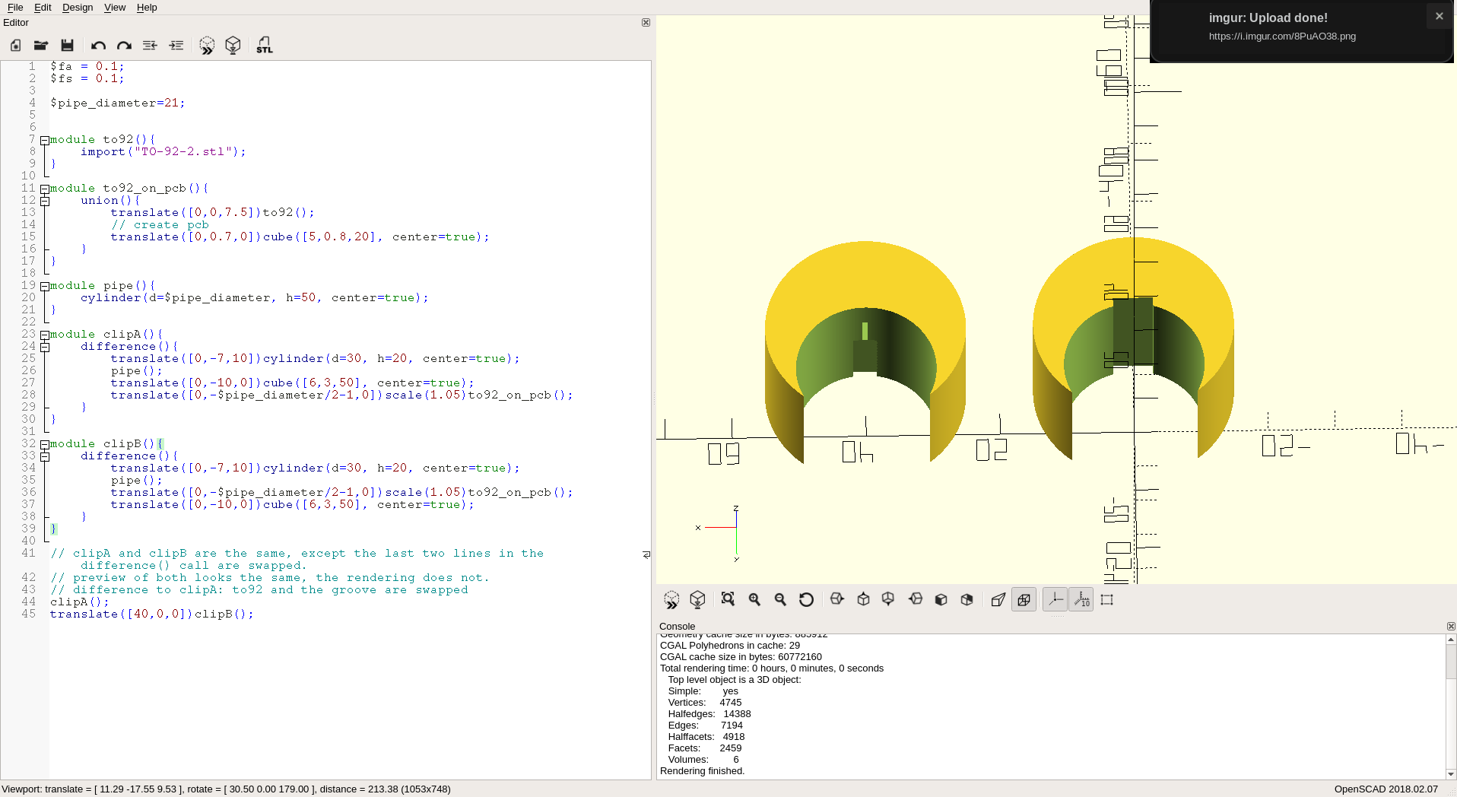Export the model as STL
The width and height of the screenshot is (1457, 797).
[264, 46]
